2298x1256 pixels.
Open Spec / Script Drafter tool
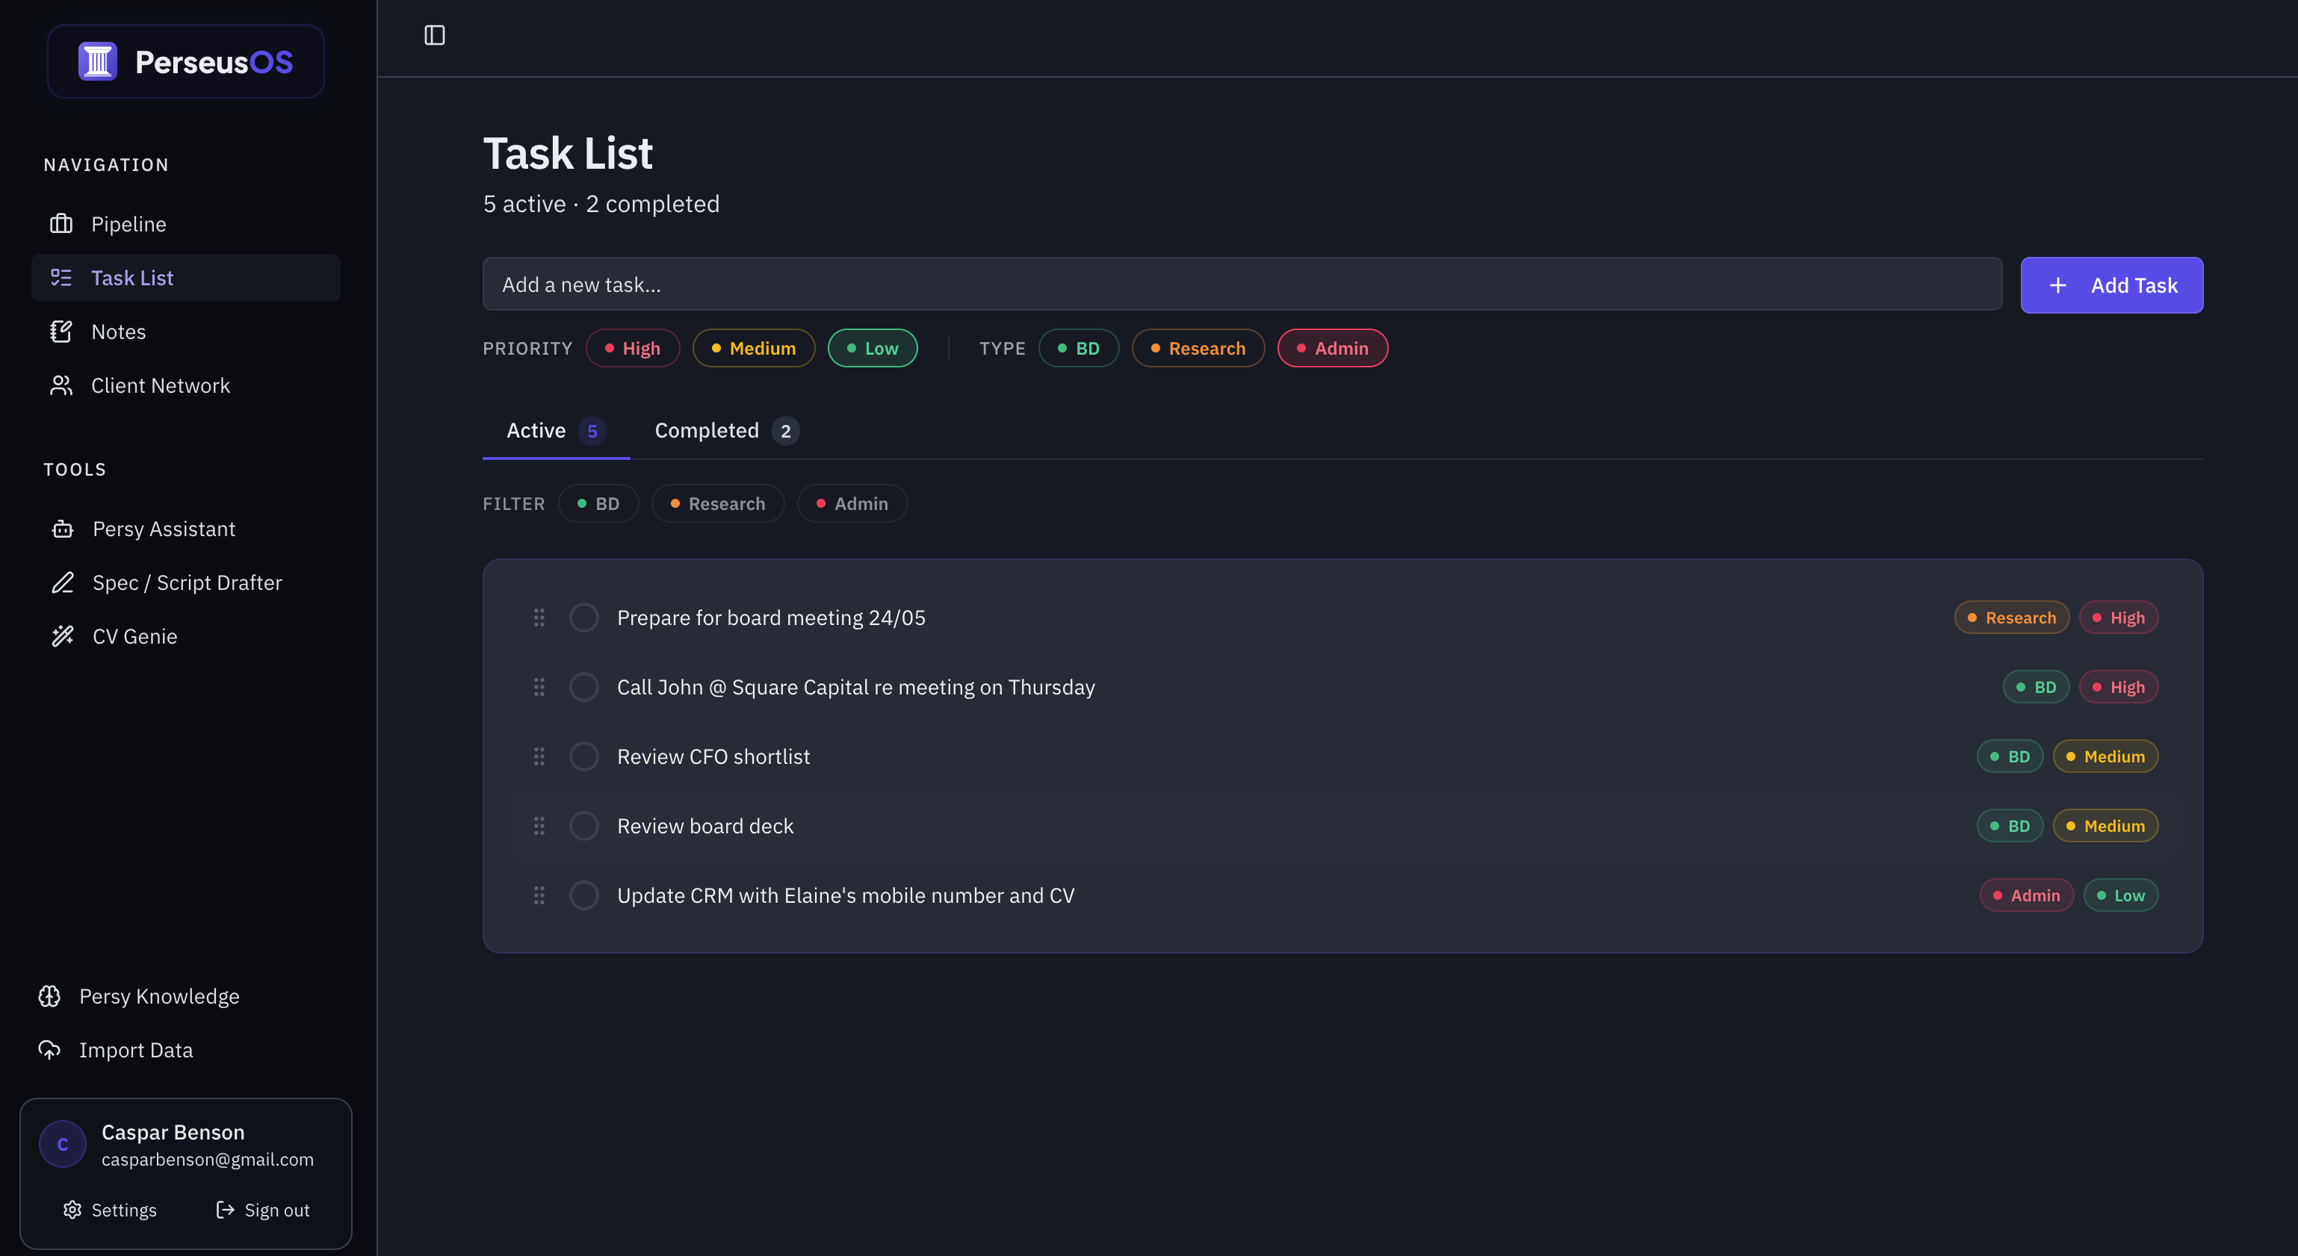click(x=185, y=582)
